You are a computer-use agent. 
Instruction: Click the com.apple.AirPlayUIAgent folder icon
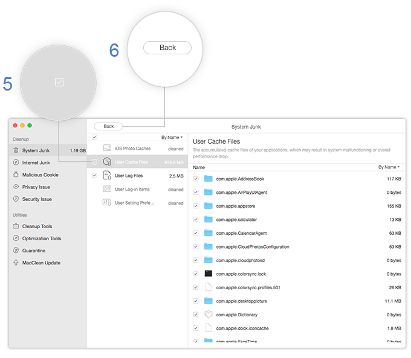point(209,192)
